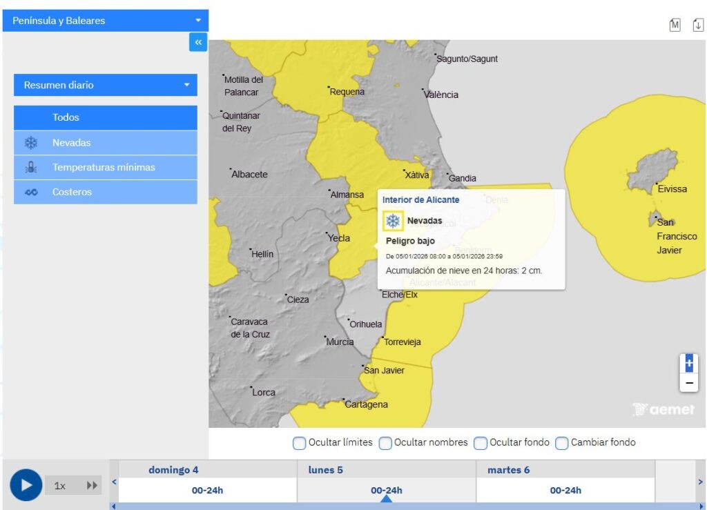Select the martes 6 00-24h period
This screenshot has height=510, width=707.
point(565,490)
